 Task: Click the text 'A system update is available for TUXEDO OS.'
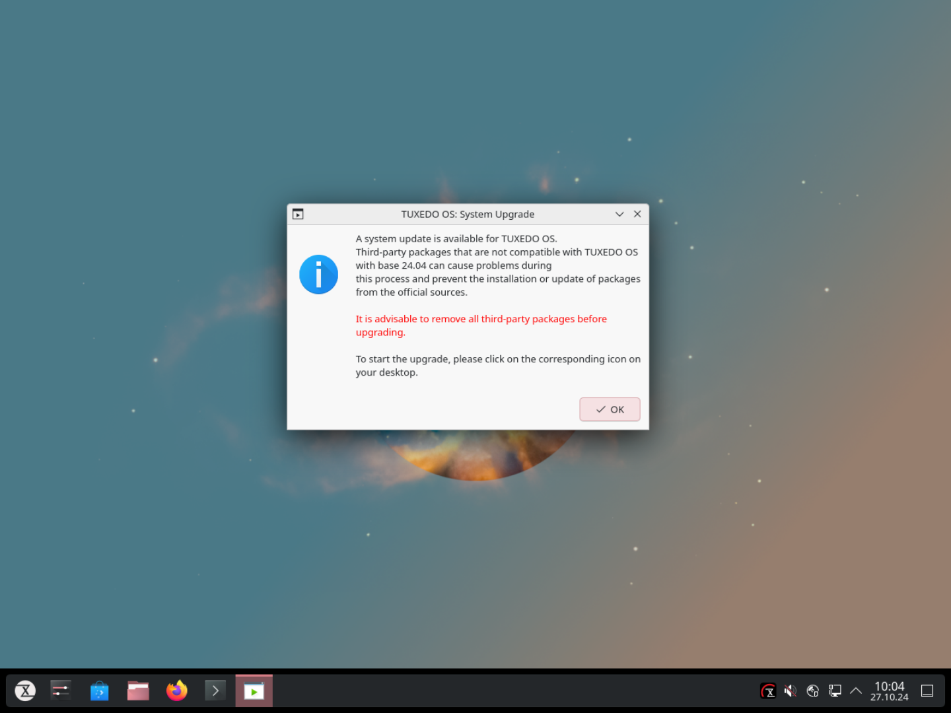(x=456, y=238)
